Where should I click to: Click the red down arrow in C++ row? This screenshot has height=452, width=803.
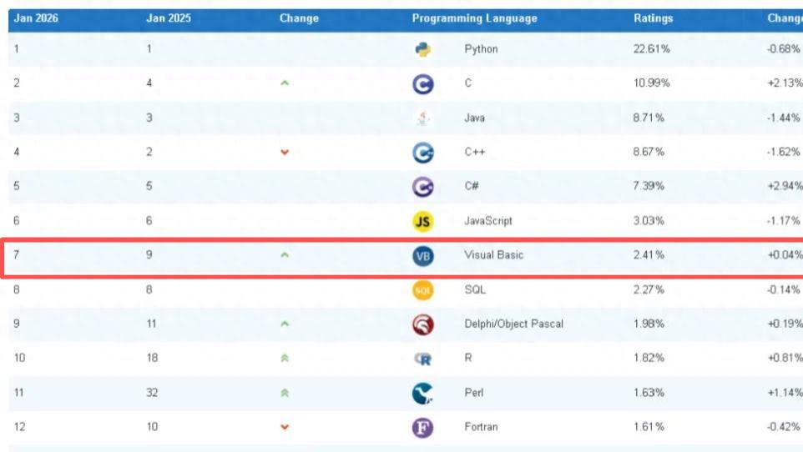tap(285, 152)
